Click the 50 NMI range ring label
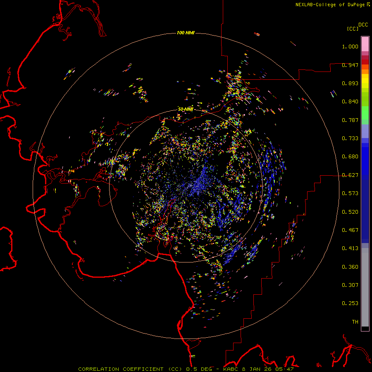372x372 pixels. pyautogui.click(x=186, y=109)
